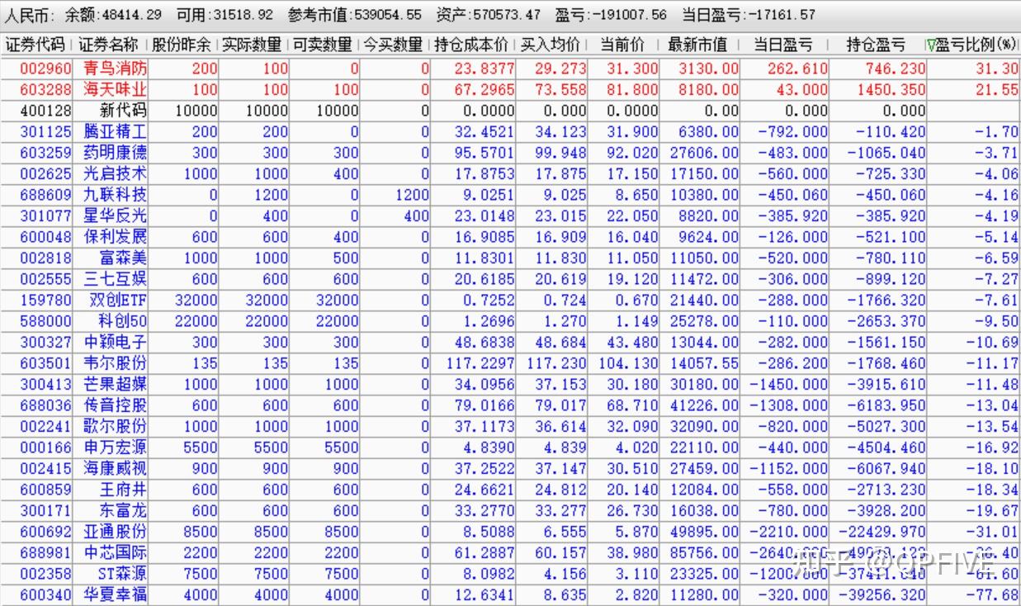The image size is (1021, 606).
Task: Select the 科创50 row name
Action: point(124,321)
